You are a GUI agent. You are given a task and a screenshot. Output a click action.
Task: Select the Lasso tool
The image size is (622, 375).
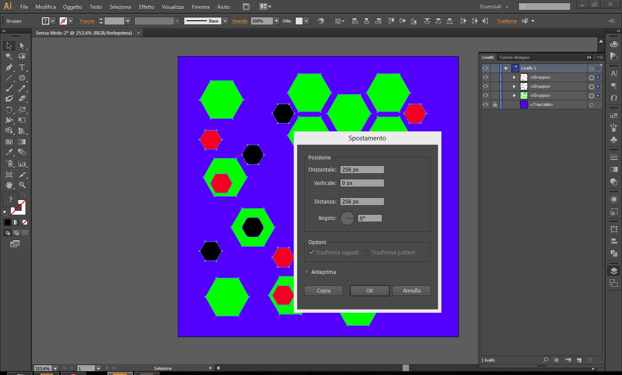pyautogui.click(x=22, y=57)
